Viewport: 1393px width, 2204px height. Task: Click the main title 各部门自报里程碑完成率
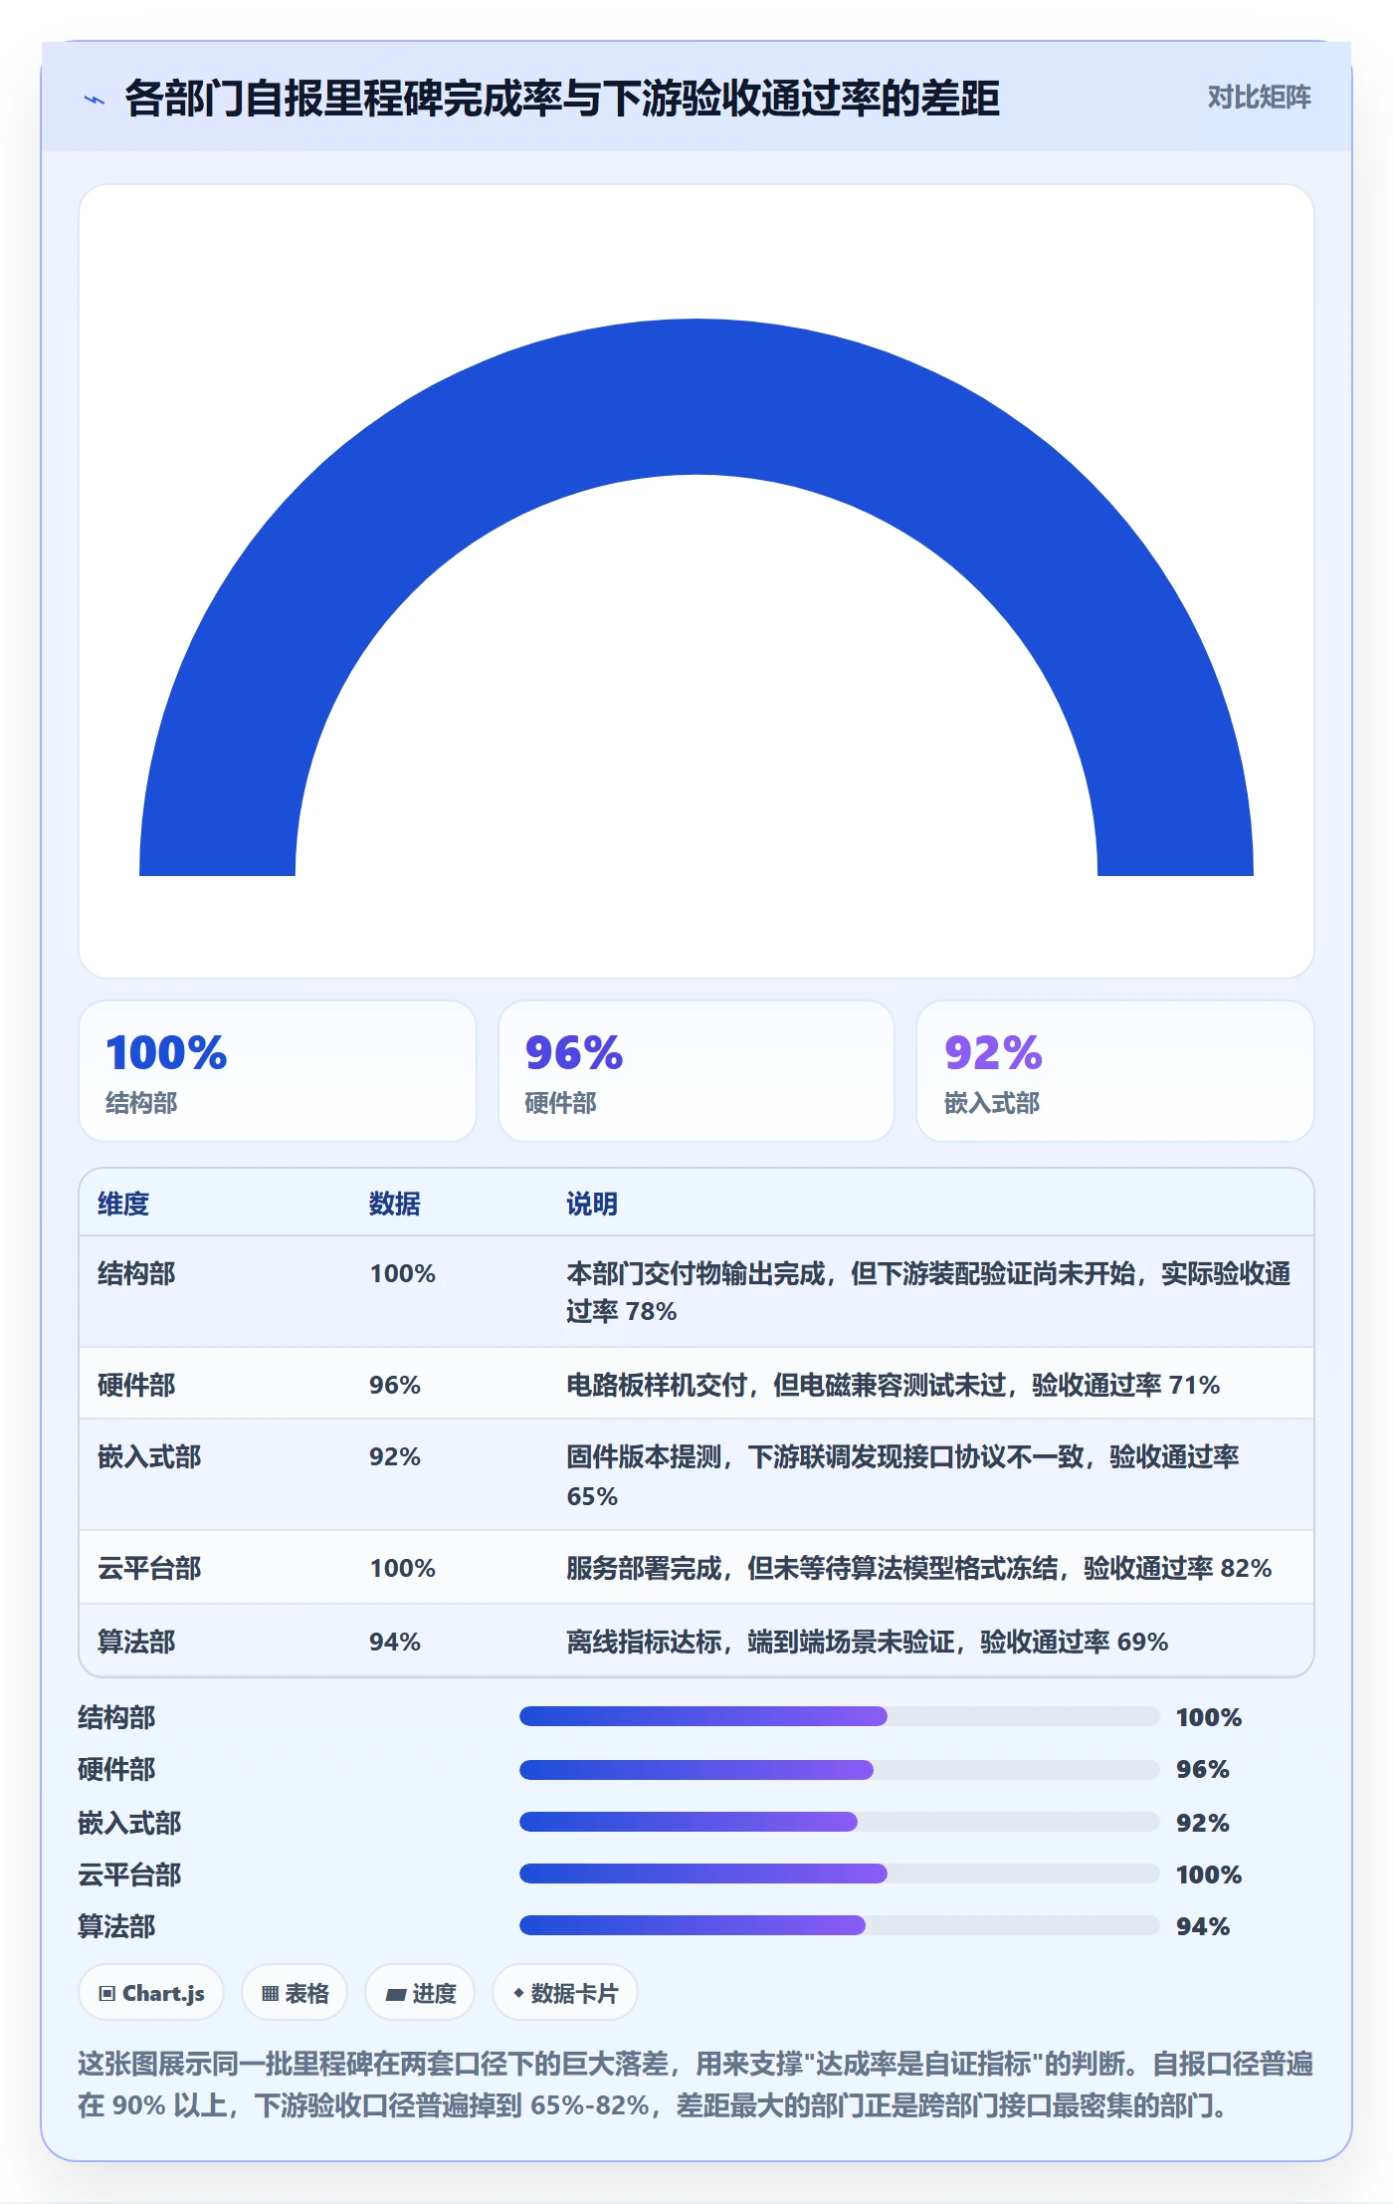[x=562, y=99]
